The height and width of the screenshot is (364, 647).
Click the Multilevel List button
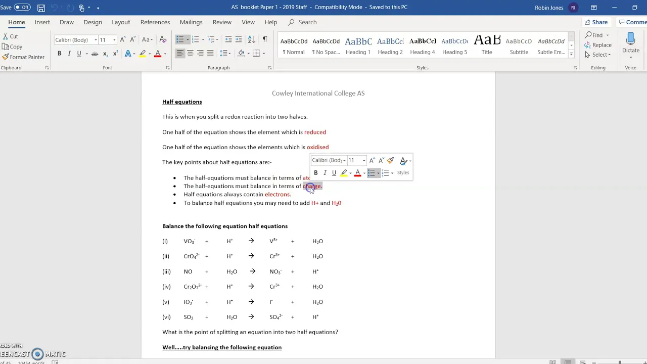click(211, 39)
